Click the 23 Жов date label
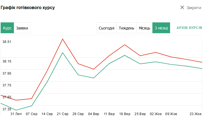The height and width of the screenshot is (117, 205). pyautogui.click(x=196, y=114)
